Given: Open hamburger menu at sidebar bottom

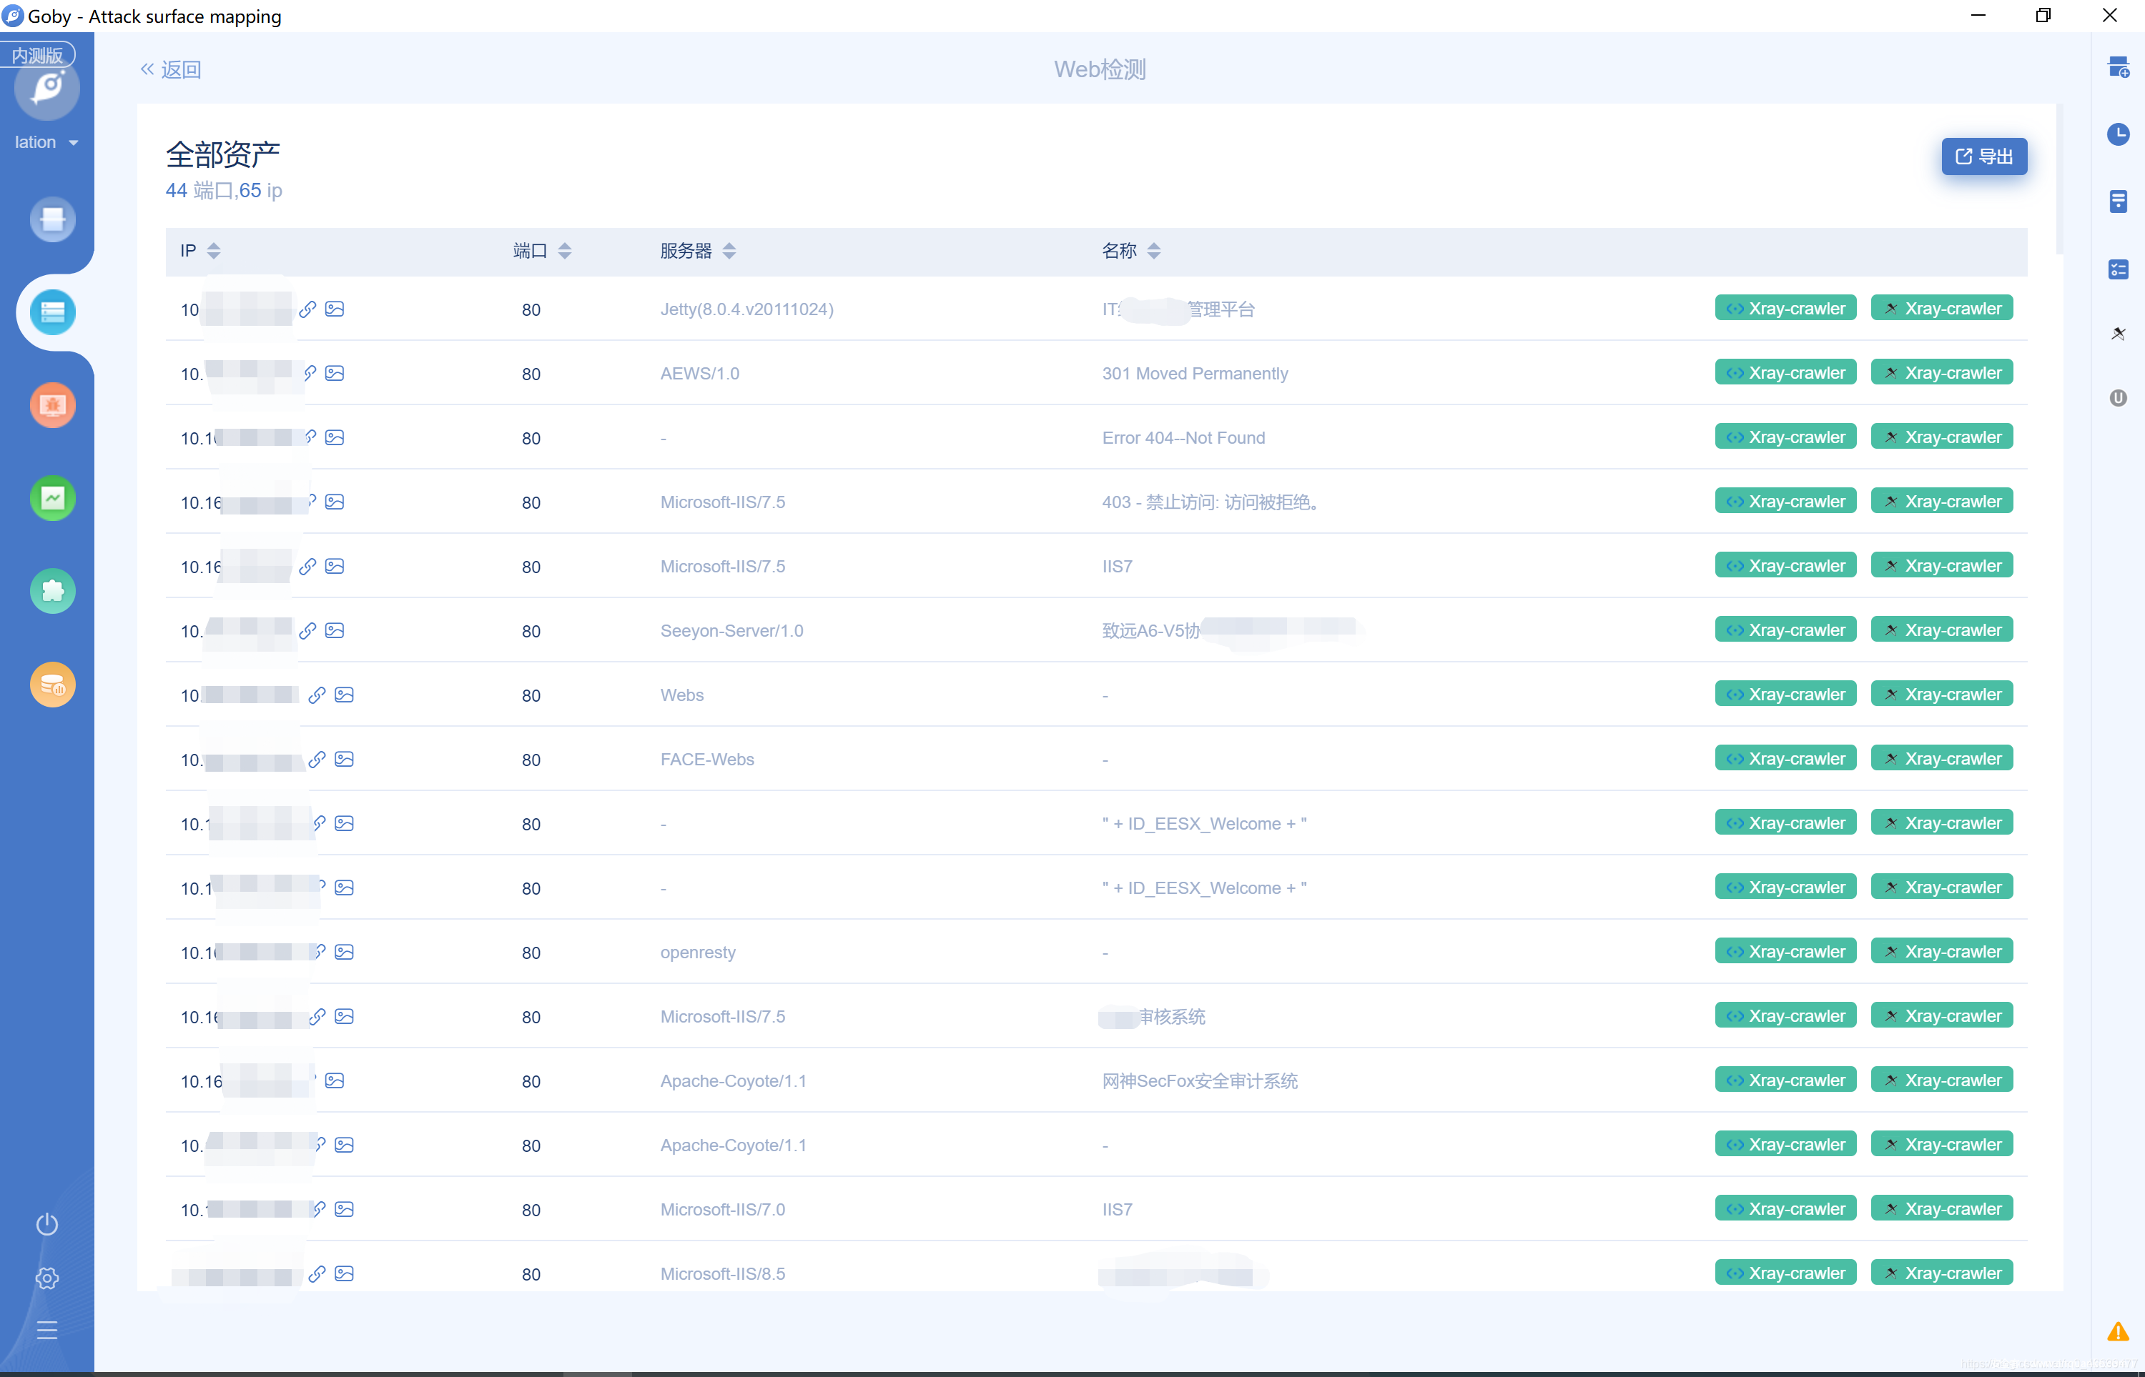Looking at the screenshot, I should [x=46, y=1331].
